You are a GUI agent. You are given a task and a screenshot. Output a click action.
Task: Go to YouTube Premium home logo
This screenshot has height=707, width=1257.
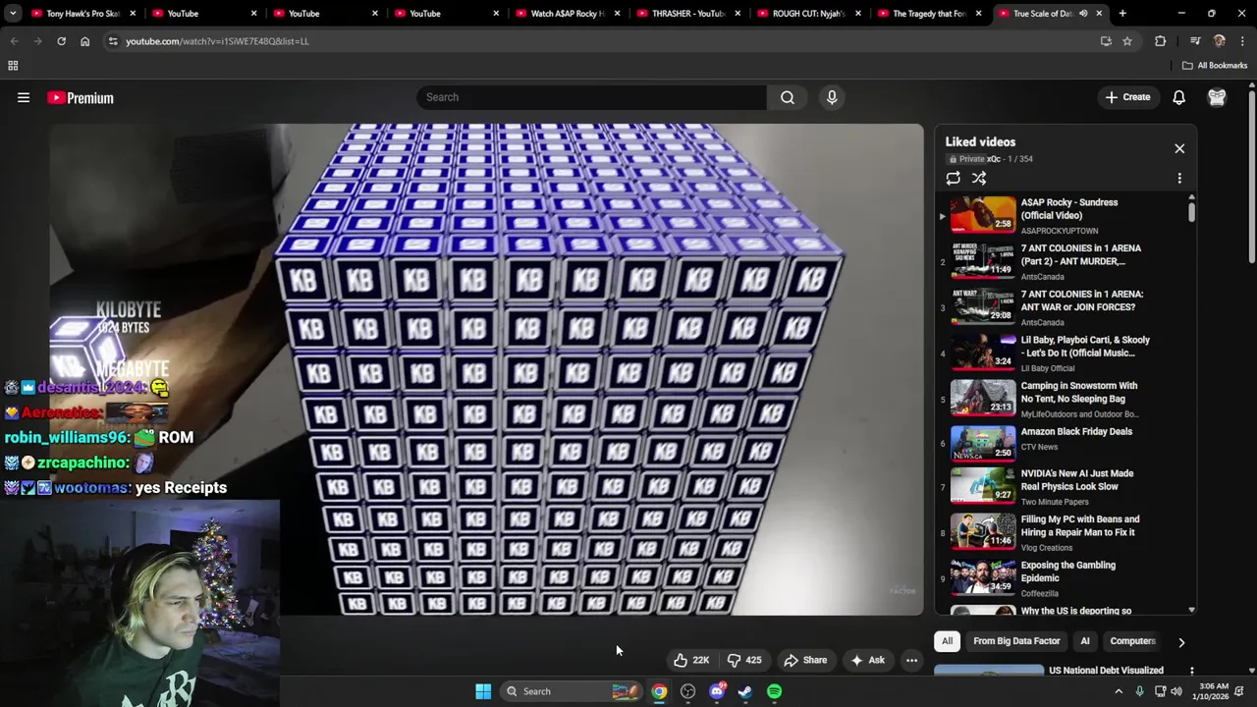pos(81,97)
